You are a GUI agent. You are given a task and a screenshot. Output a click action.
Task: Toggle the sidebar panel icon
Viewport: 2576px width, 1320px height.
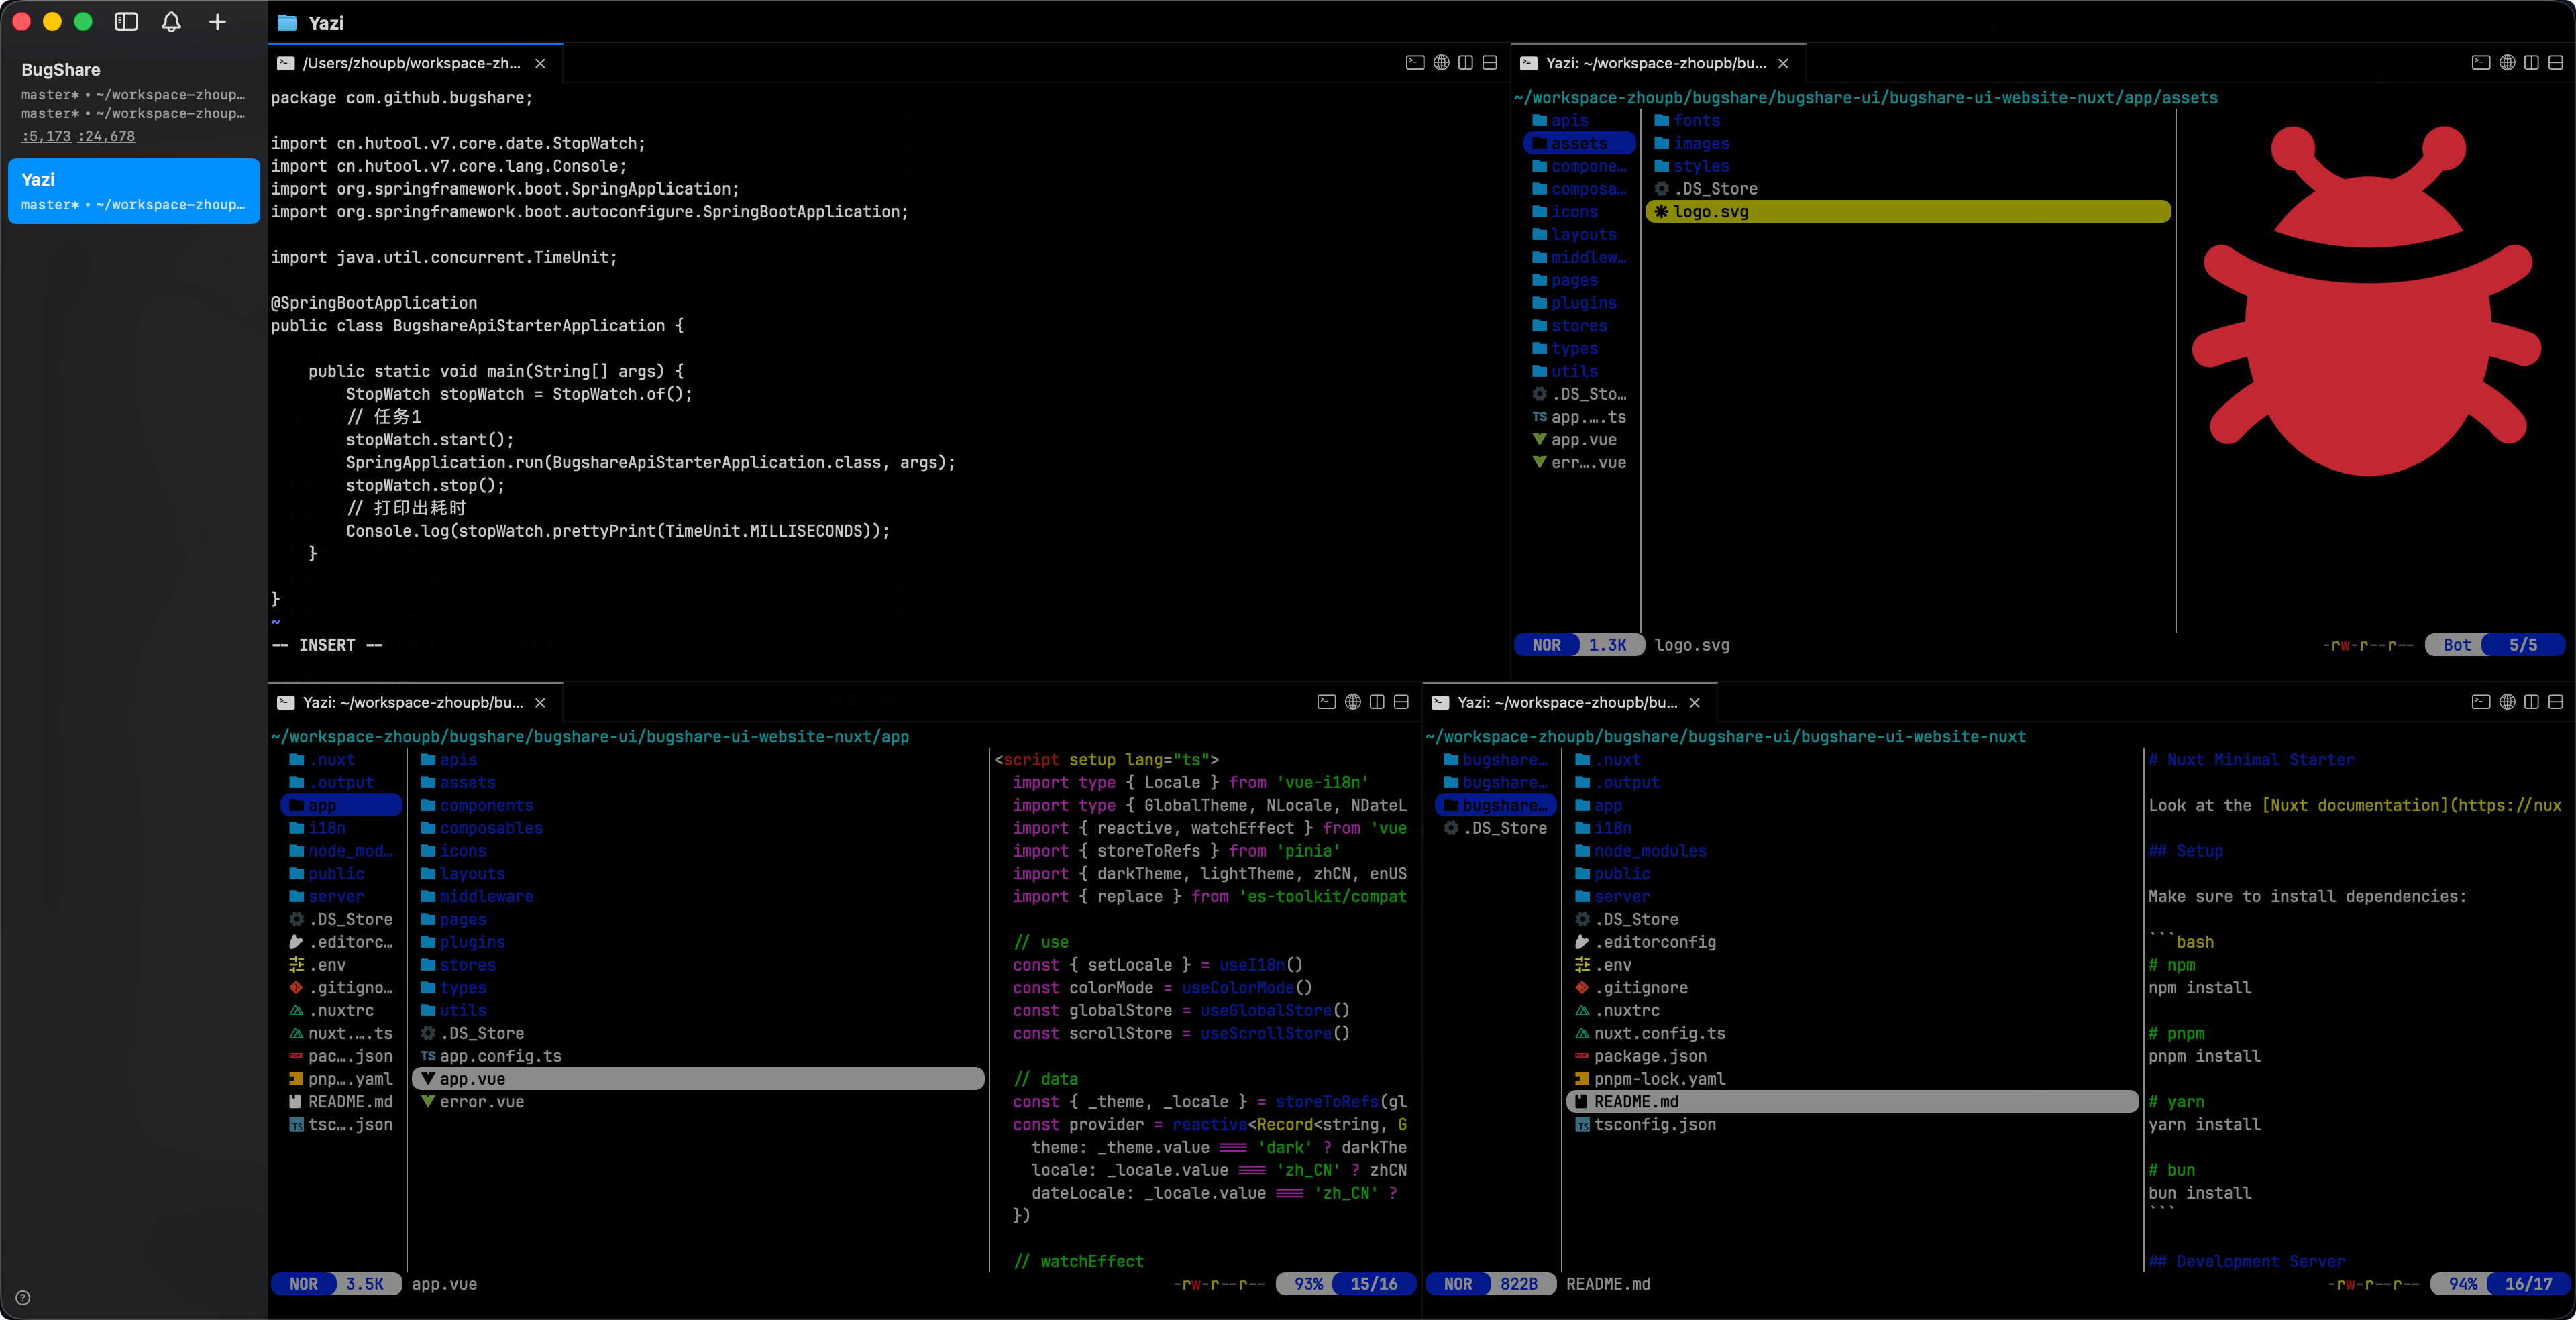click(126, 22)
